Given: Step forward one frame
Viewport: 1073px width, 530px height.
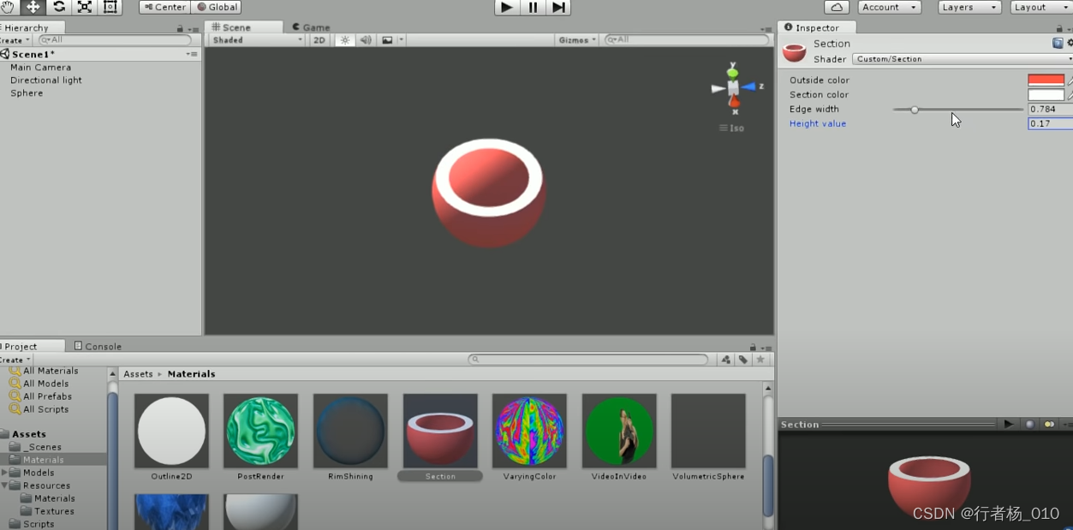Looking at the screenshot, I should [558, 7].
